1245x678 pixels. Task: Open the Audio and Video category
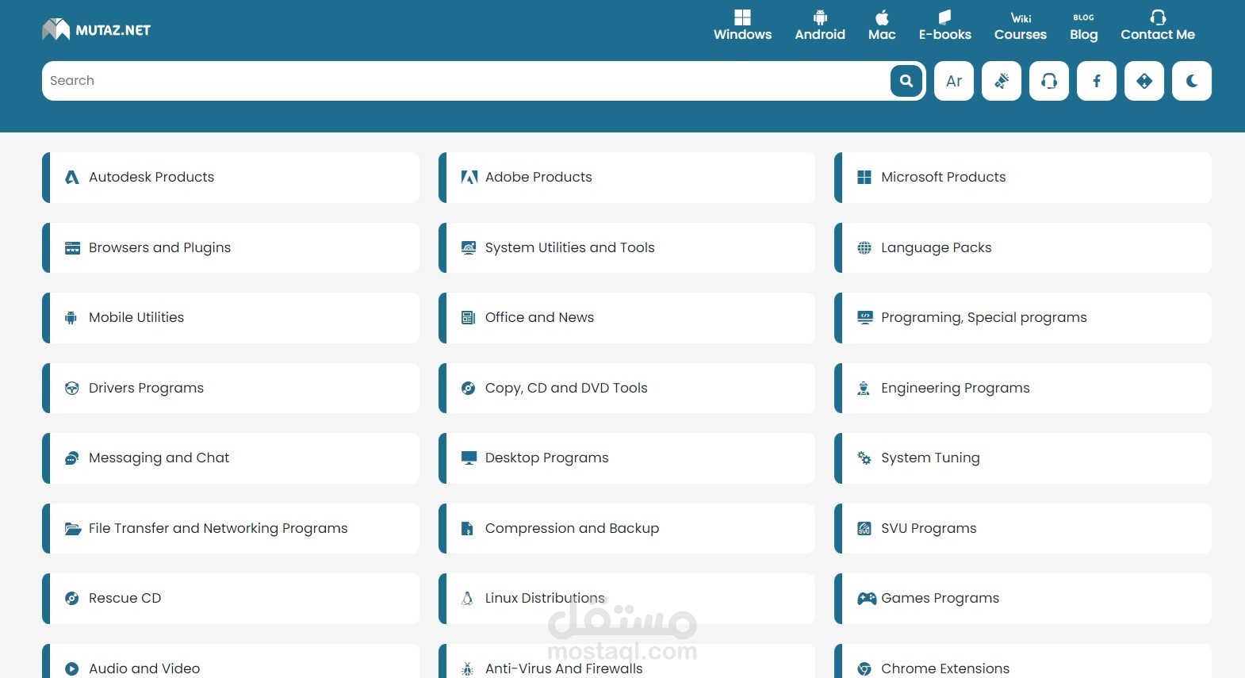[x=231, y=661]
